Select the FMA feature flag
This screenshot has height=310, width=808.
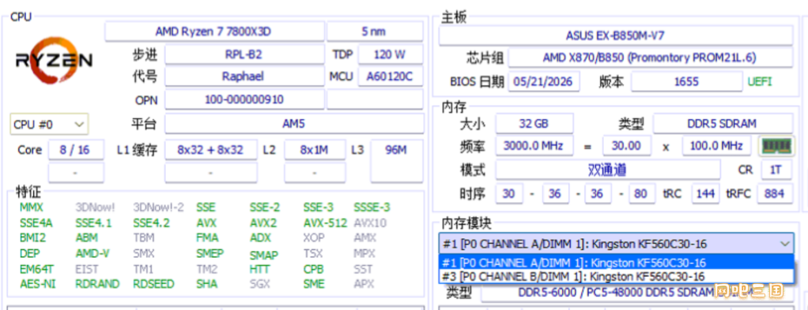(x=207, y=238)
